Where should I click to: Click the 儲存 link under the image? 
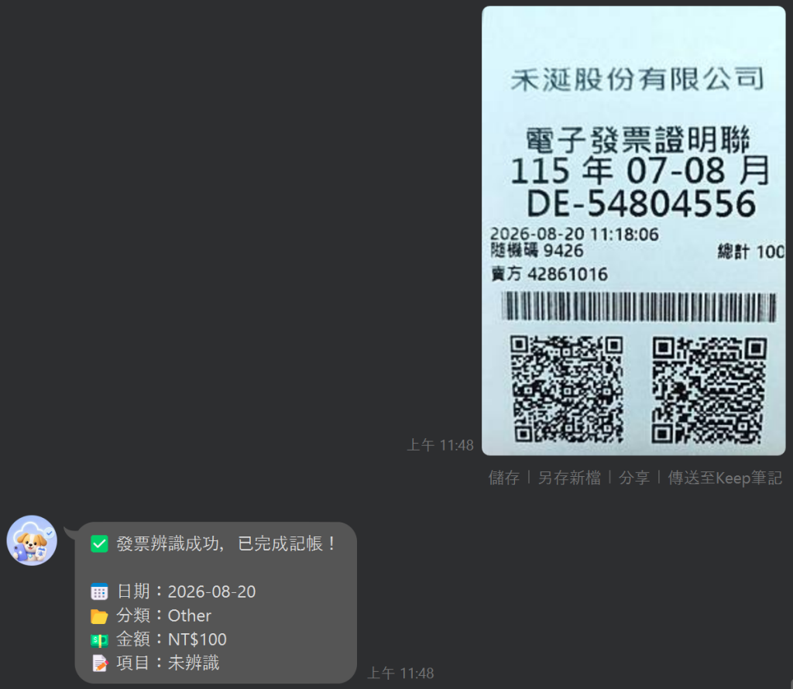pos(503,477)
